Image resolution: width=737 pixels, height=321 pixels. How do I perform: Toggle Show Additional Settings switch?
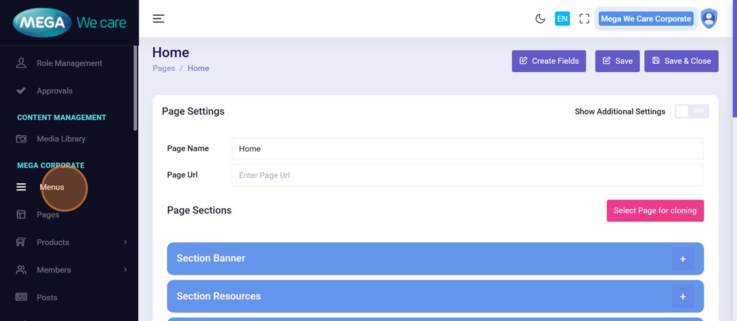tap(692, 112)
